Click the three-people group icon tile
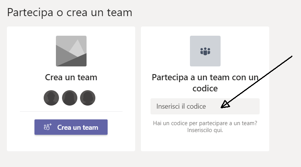The height and width of the screenshot is (167, 301). [205, 51]
